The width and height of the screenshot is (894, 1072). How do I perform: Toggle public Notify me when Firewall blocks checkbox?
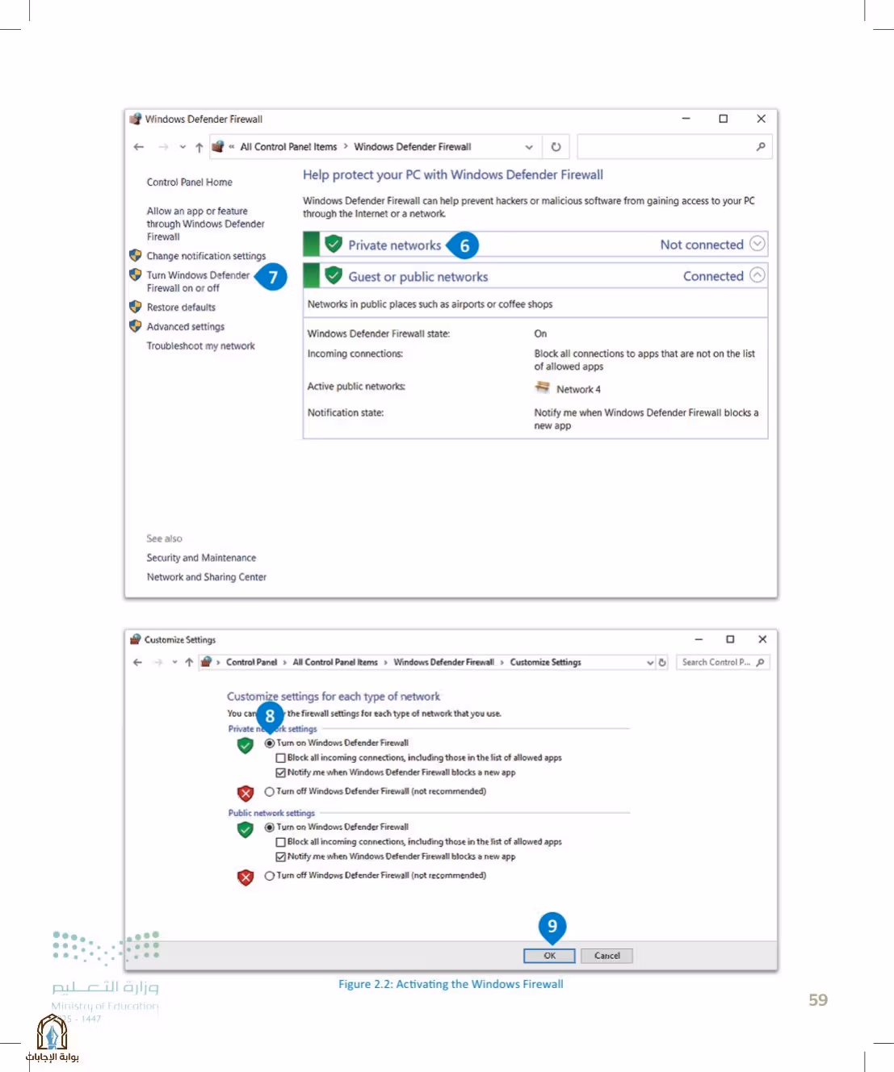click(x=281, y=857)
